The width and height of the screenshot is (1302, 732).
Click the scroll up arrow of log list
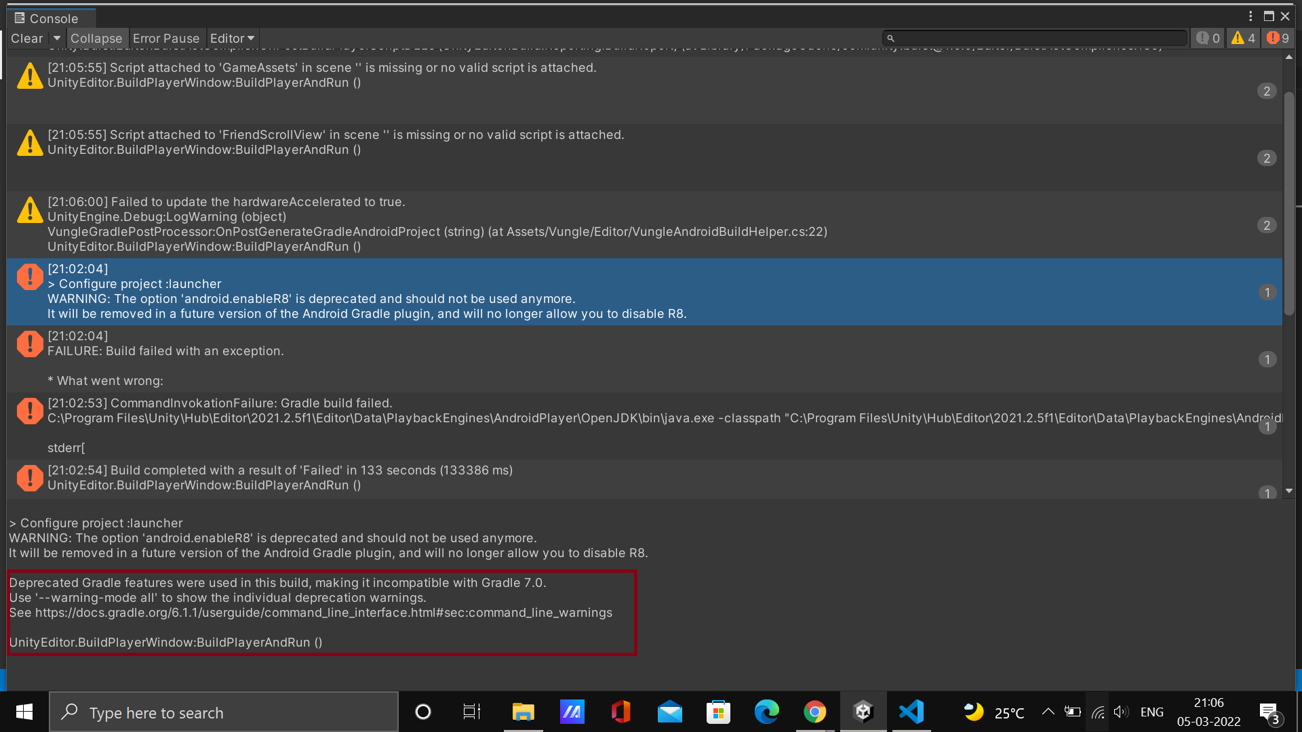point(1289,58)
